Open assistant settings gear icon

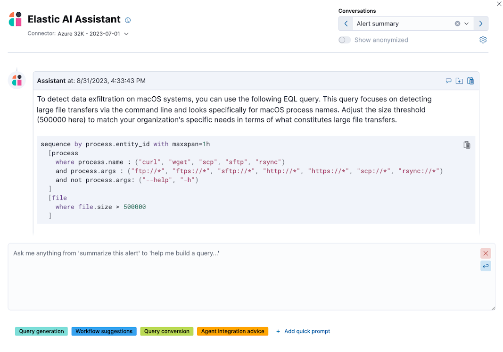(483, 40)
